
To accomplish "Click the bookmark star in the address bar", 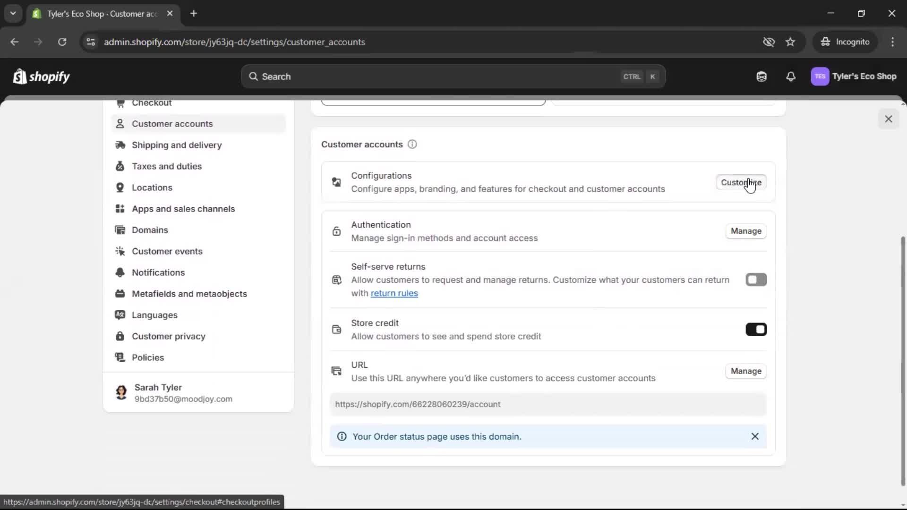I will [x=790, y=42].
